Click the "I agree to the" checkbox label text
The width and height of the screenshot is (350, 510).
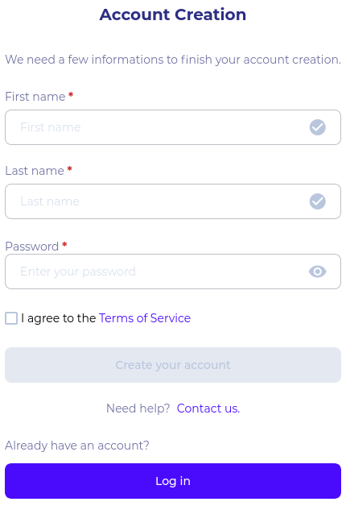tap(59, 318)
